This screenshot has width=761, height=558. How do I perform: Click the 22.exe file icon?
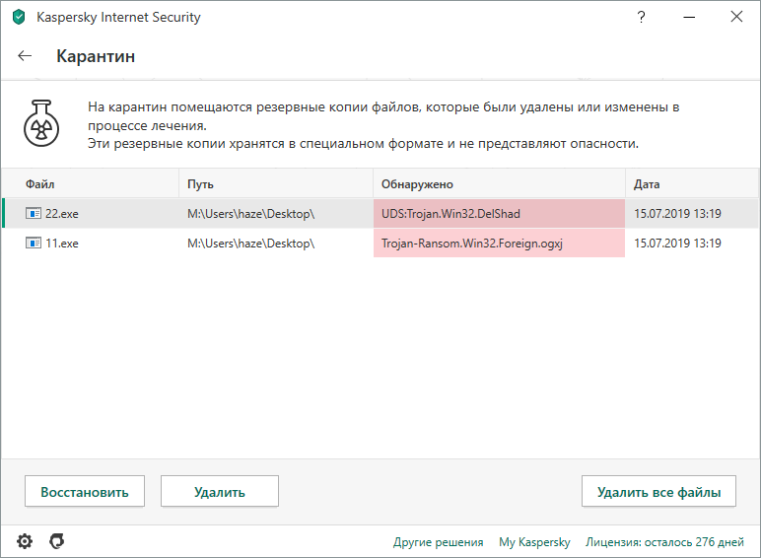tap(34, 213)
